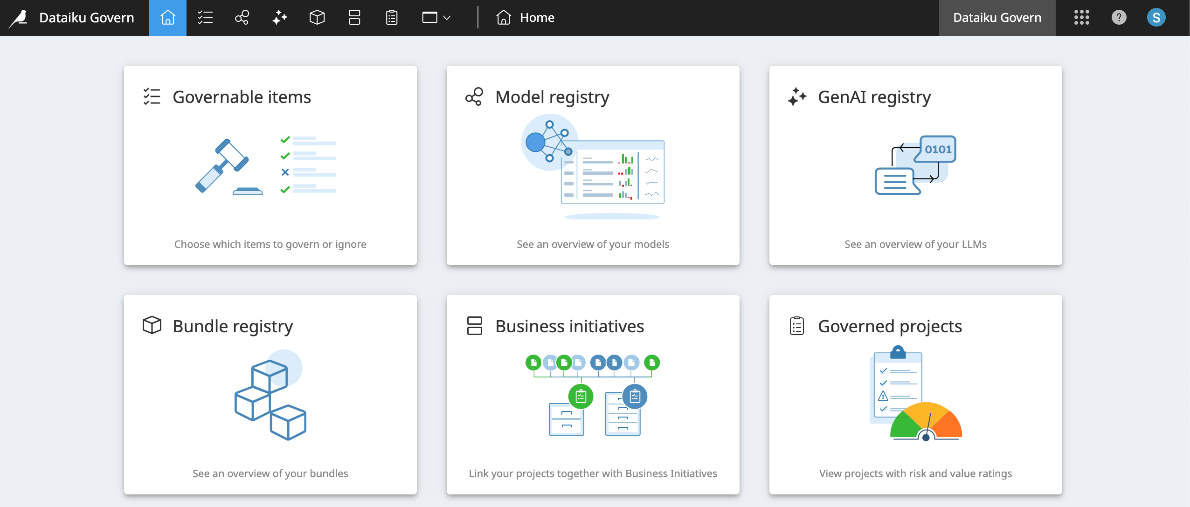
Task: Open the Bundle registry card title
Action: (233, 326)
